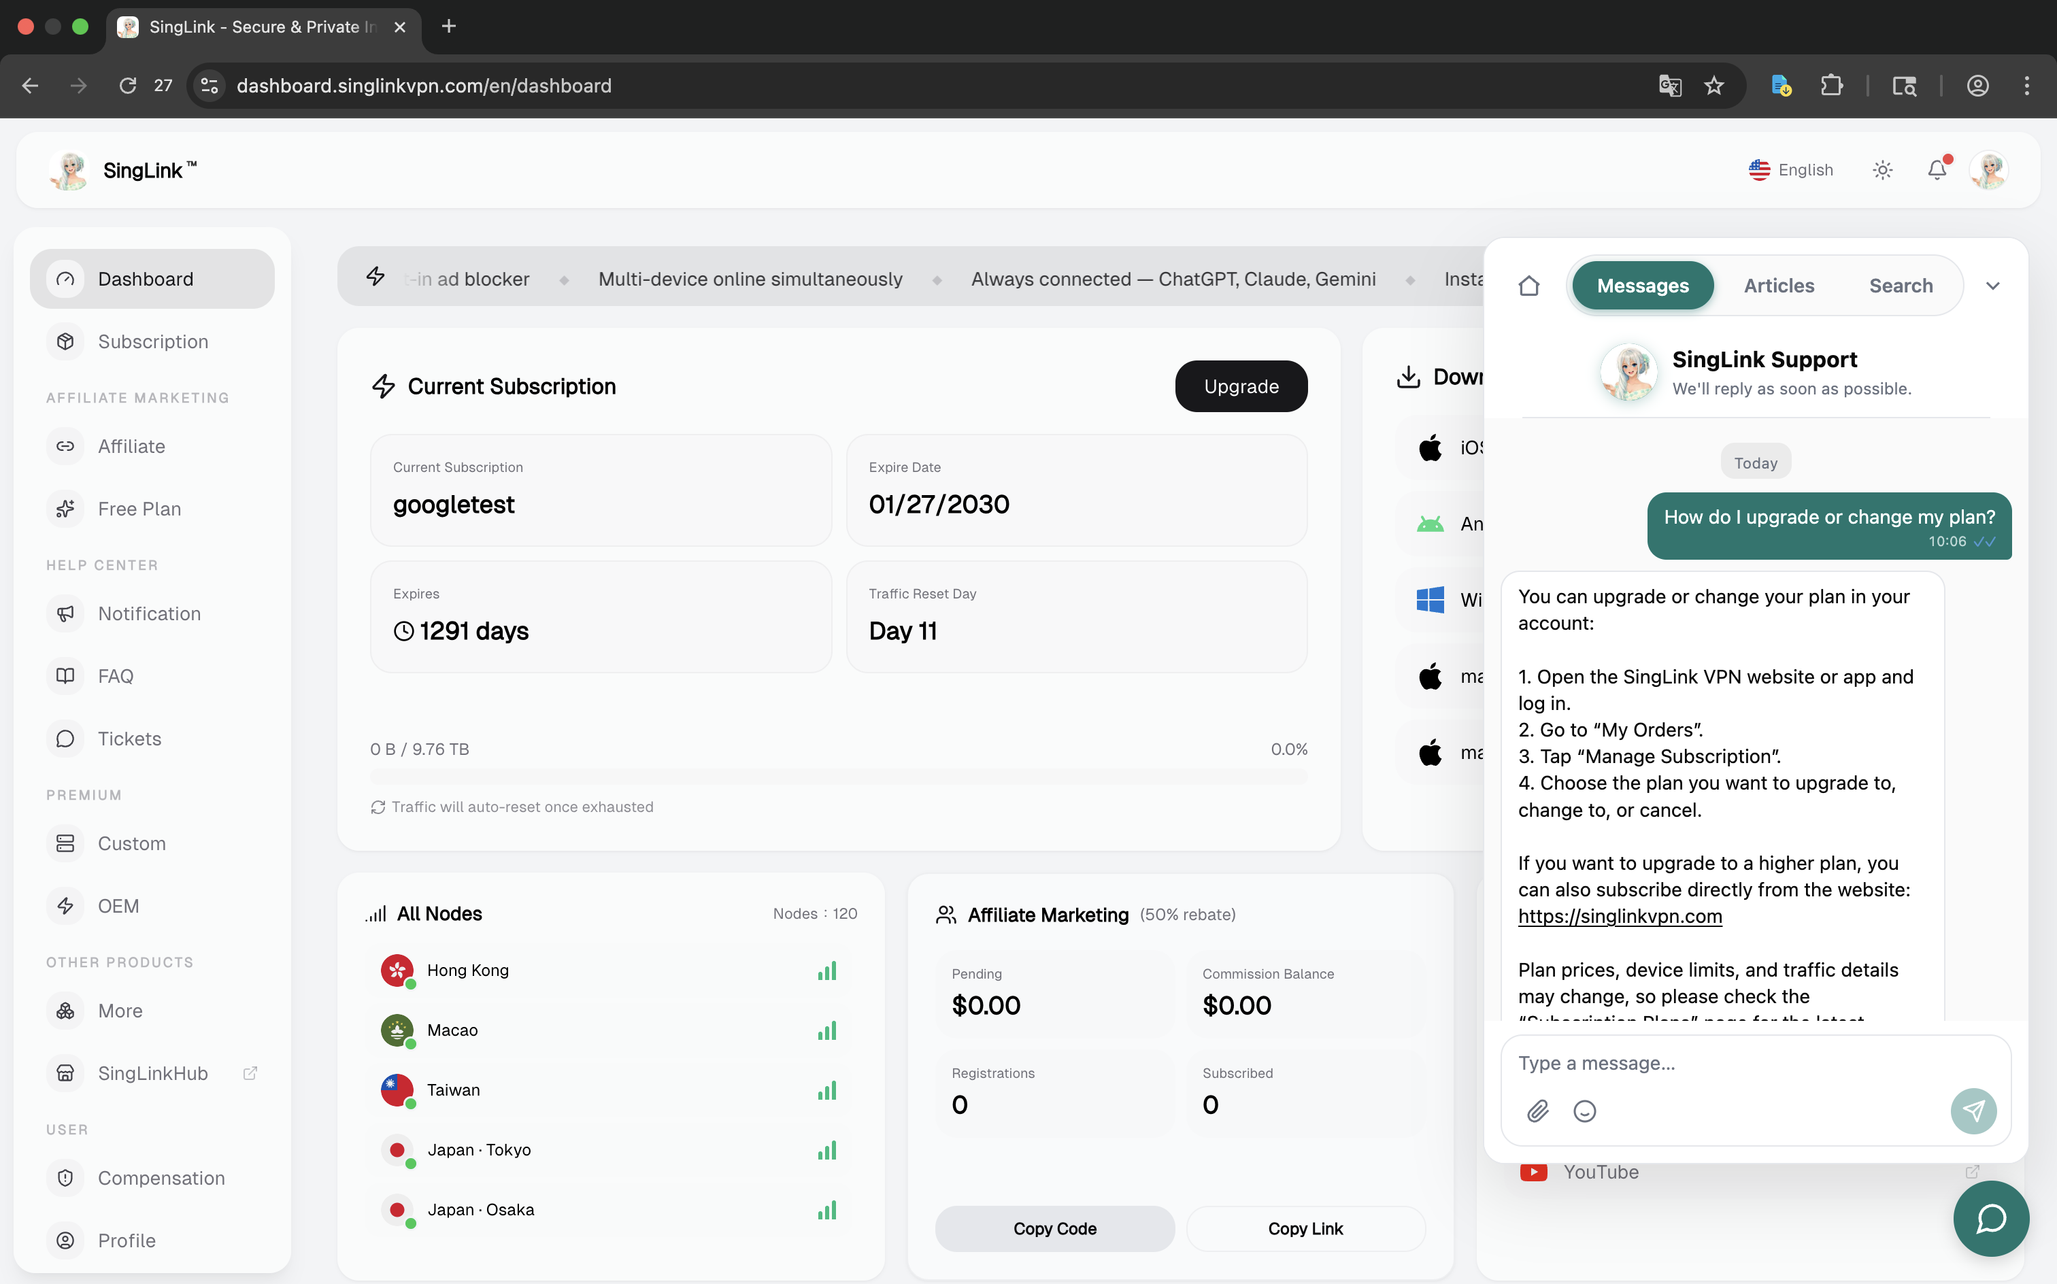Open the Free Plan sidebar item
Screen dimensions: 2057x1284
click(152, 509)
